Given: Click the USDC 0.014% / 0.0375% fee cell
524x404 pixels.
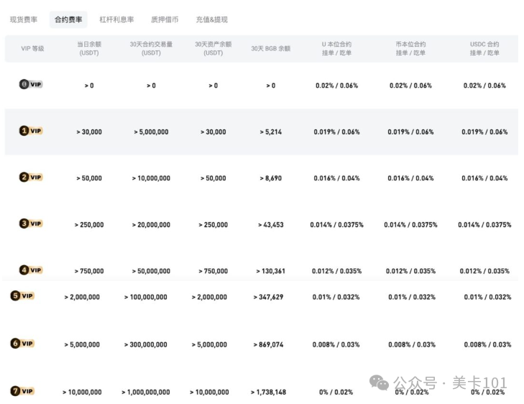Looking at the screenshot, I should click(x=484, y=225).
